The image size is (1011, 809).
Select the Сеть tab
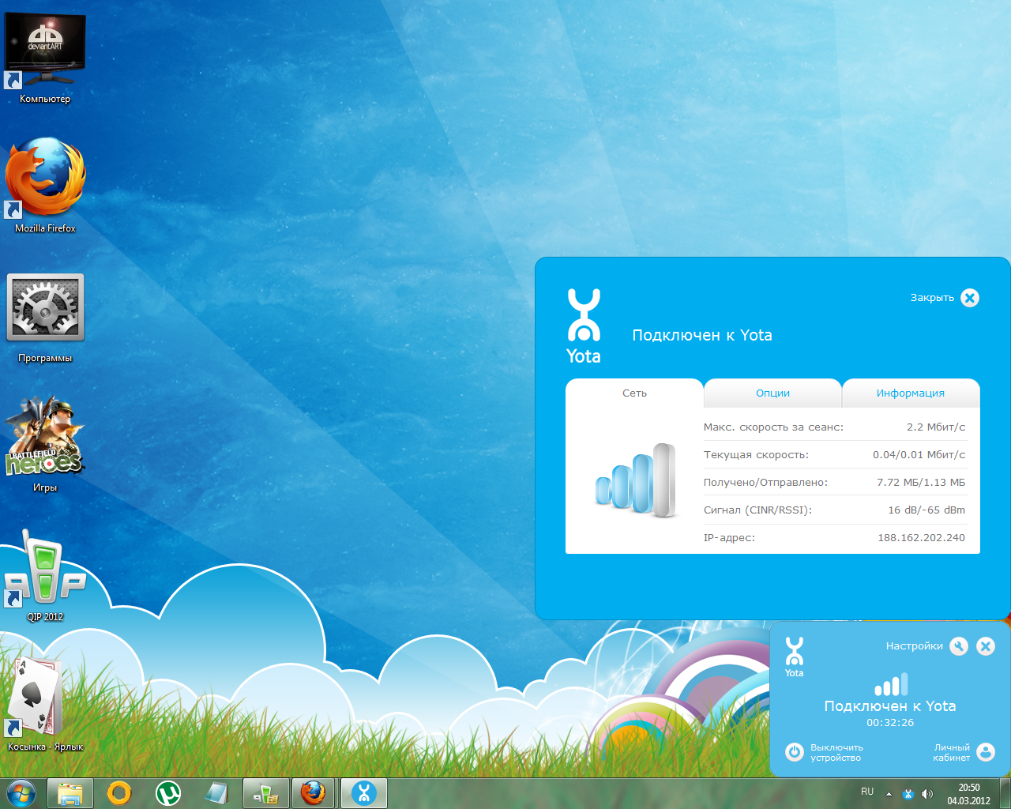634,393
